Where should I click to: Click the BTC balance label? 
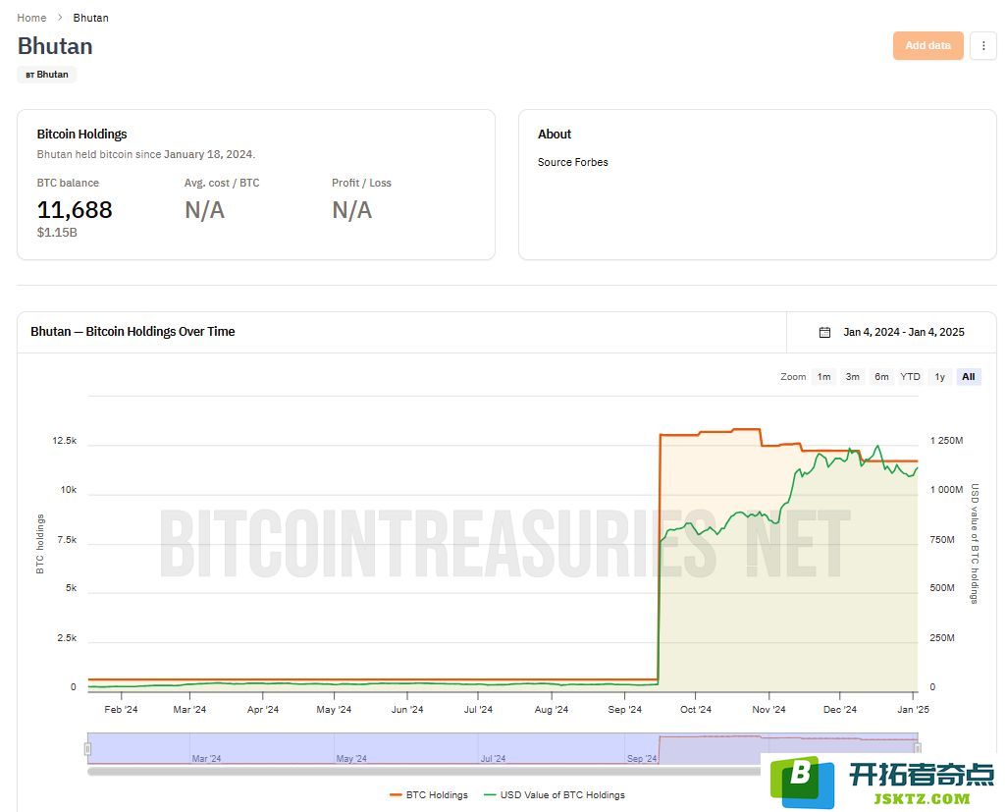(x=68, y=183)
